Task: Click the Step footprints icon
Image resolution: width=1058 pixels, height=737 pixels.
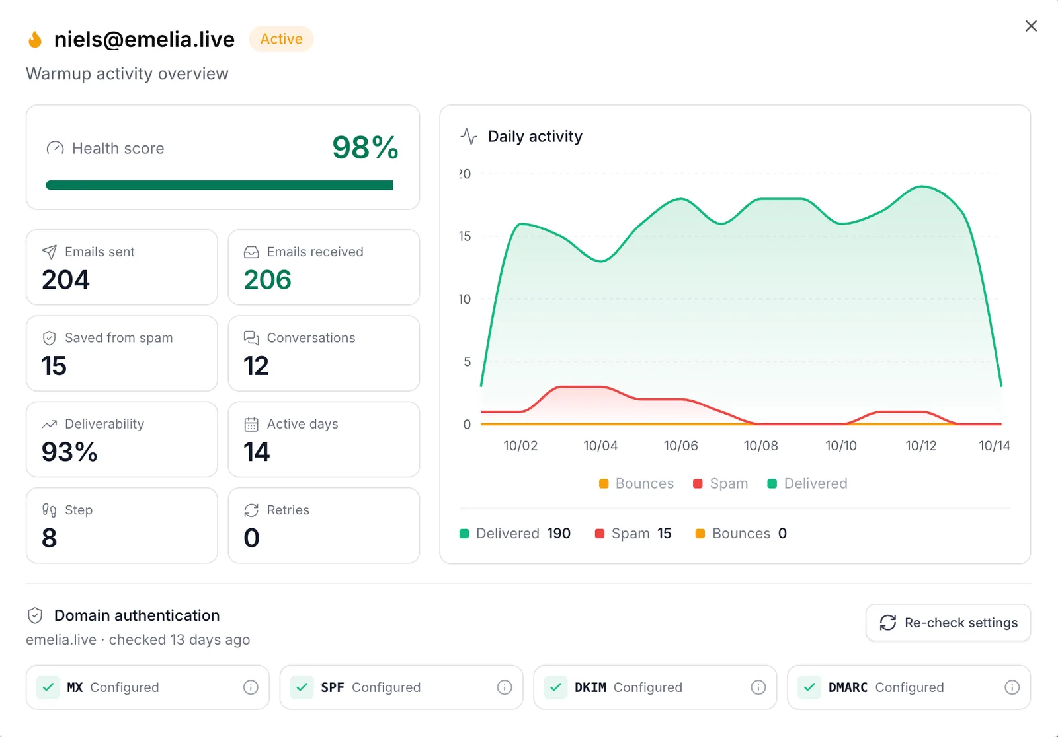Action: pyautogui.click(x=50, y=510)
